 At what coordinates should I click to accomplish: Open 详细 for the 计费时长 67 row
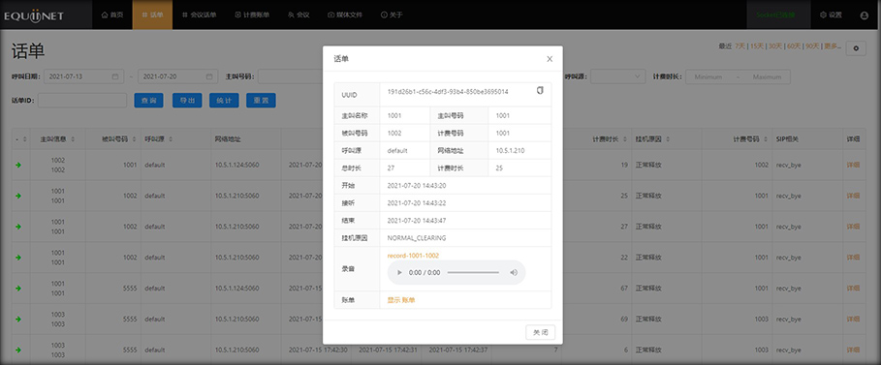tap(853, 289)
